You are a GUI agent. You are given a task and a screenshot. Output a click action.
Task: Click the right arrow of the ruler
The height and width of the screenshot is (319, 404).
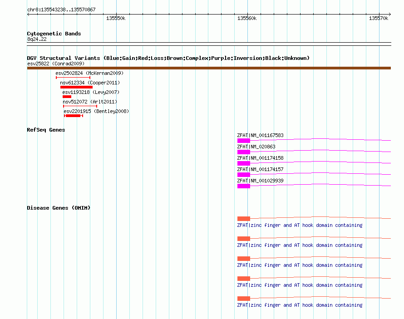tap(389, 14)
